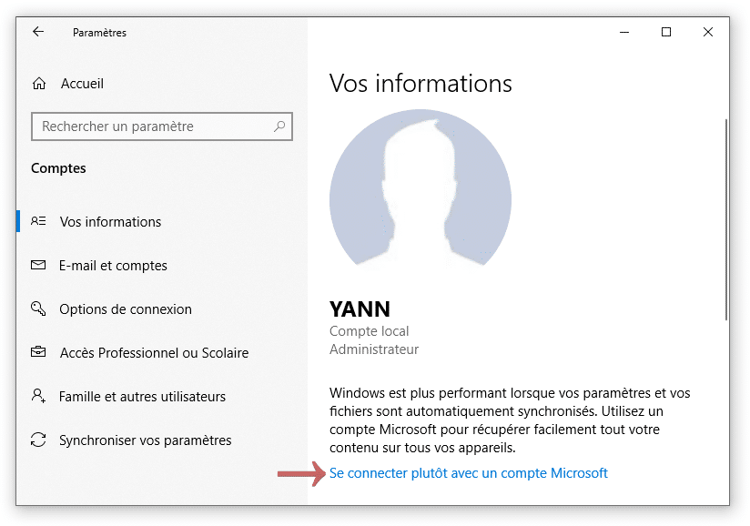750x526 pixels.
Task: Select Synchroniser vos paramètres
Action: [x=146, y=440]
